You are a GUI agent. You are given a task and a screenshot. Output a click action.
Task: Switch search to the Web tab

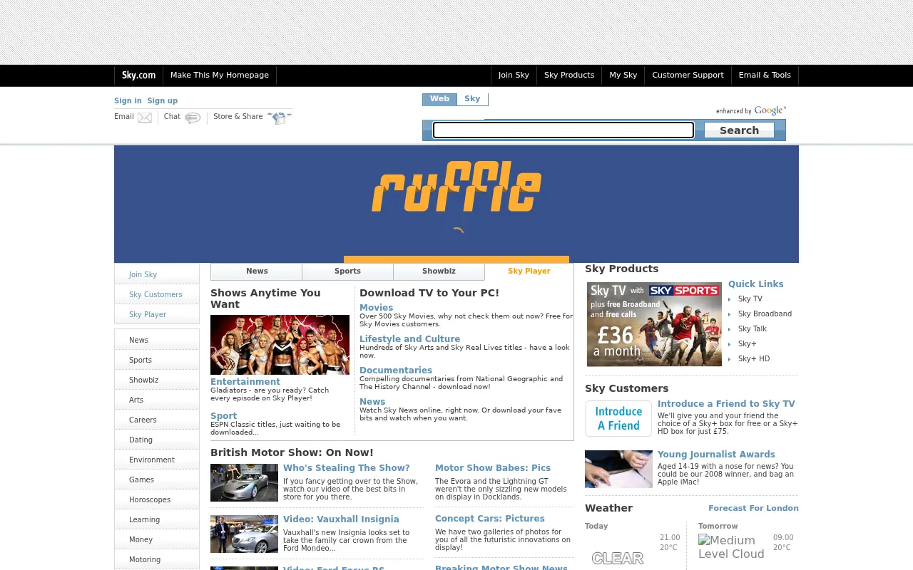[439, 99]
